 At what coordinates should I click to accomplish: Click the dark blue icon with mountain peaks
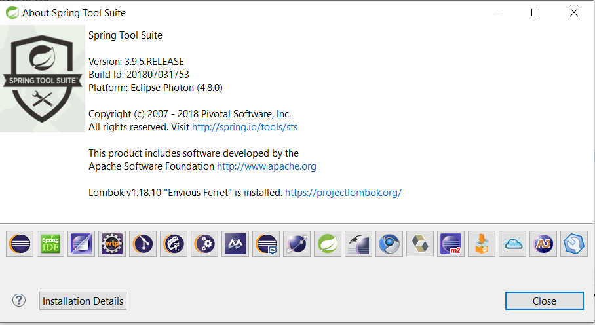(235, 244)
